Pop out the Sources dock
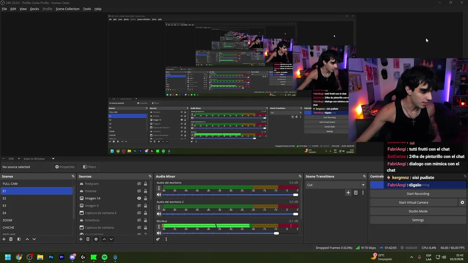468x263 pixels. 150,176
